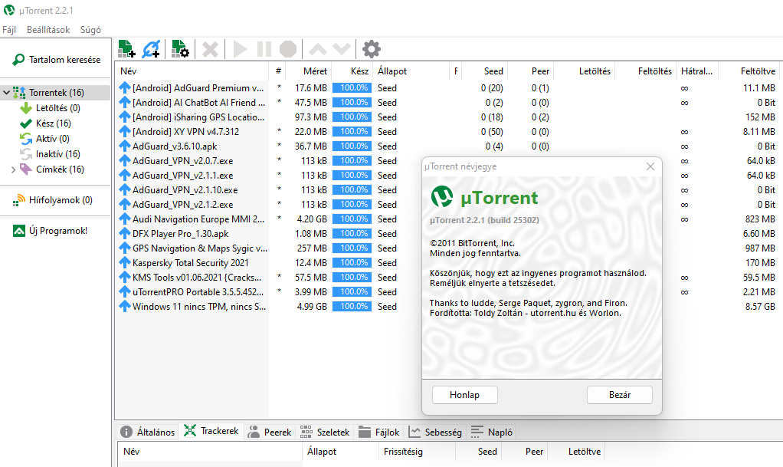This screenshot has width=783, height=467.
Task: Open Preferences via the gear icon
Action: point(372,49)
